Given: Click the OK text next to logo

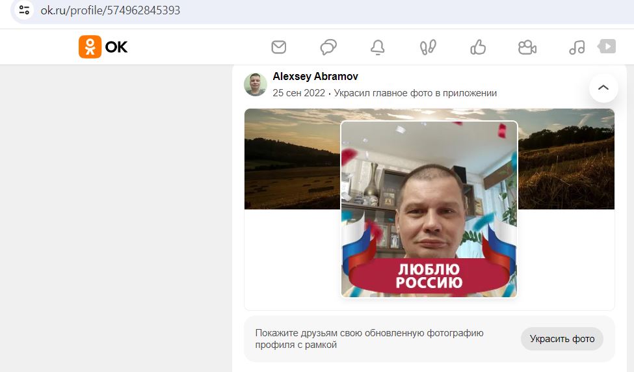Looking at the screenshot, I should 116,47.
